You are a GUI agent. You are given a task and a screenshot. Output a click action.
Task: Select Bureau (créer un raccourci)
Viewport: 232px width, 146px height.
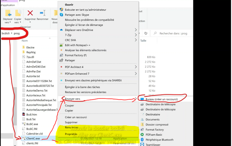(161, 99)
